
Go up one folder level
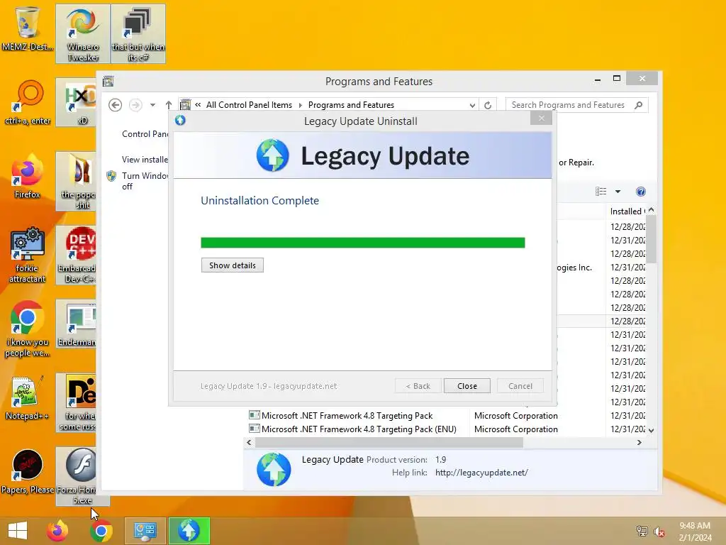coord(169,105)
